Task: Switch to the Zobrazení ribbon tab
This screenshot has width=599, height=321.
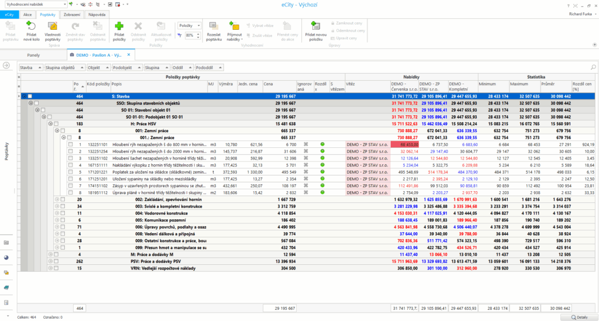Action: pyautogui.click(x=73, y=15)
